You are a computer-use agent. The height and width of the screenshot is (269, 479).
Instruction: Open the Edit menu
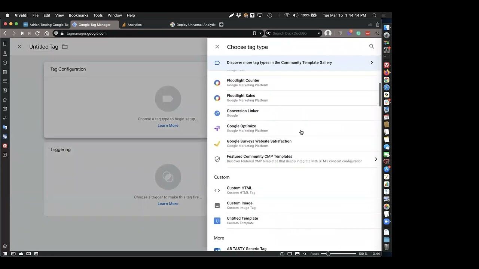[x=47, y=15]
